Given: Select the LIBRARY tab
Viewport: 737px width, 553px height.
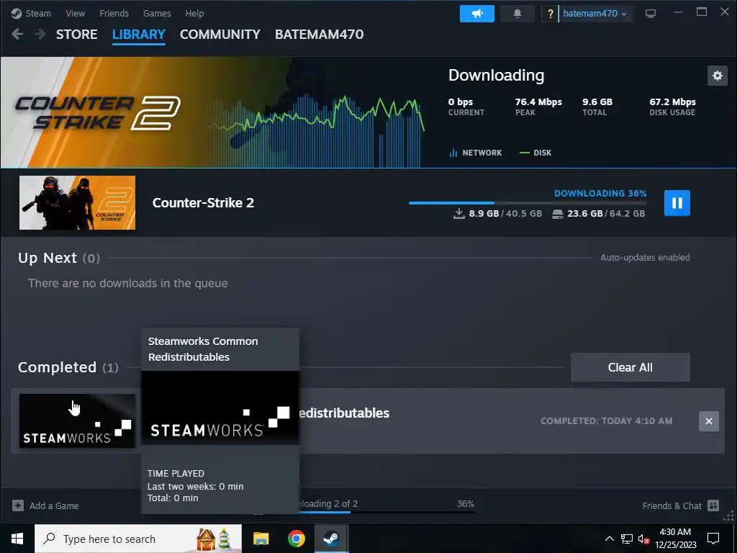Looking at the screenshot, I should coord(139,35).
